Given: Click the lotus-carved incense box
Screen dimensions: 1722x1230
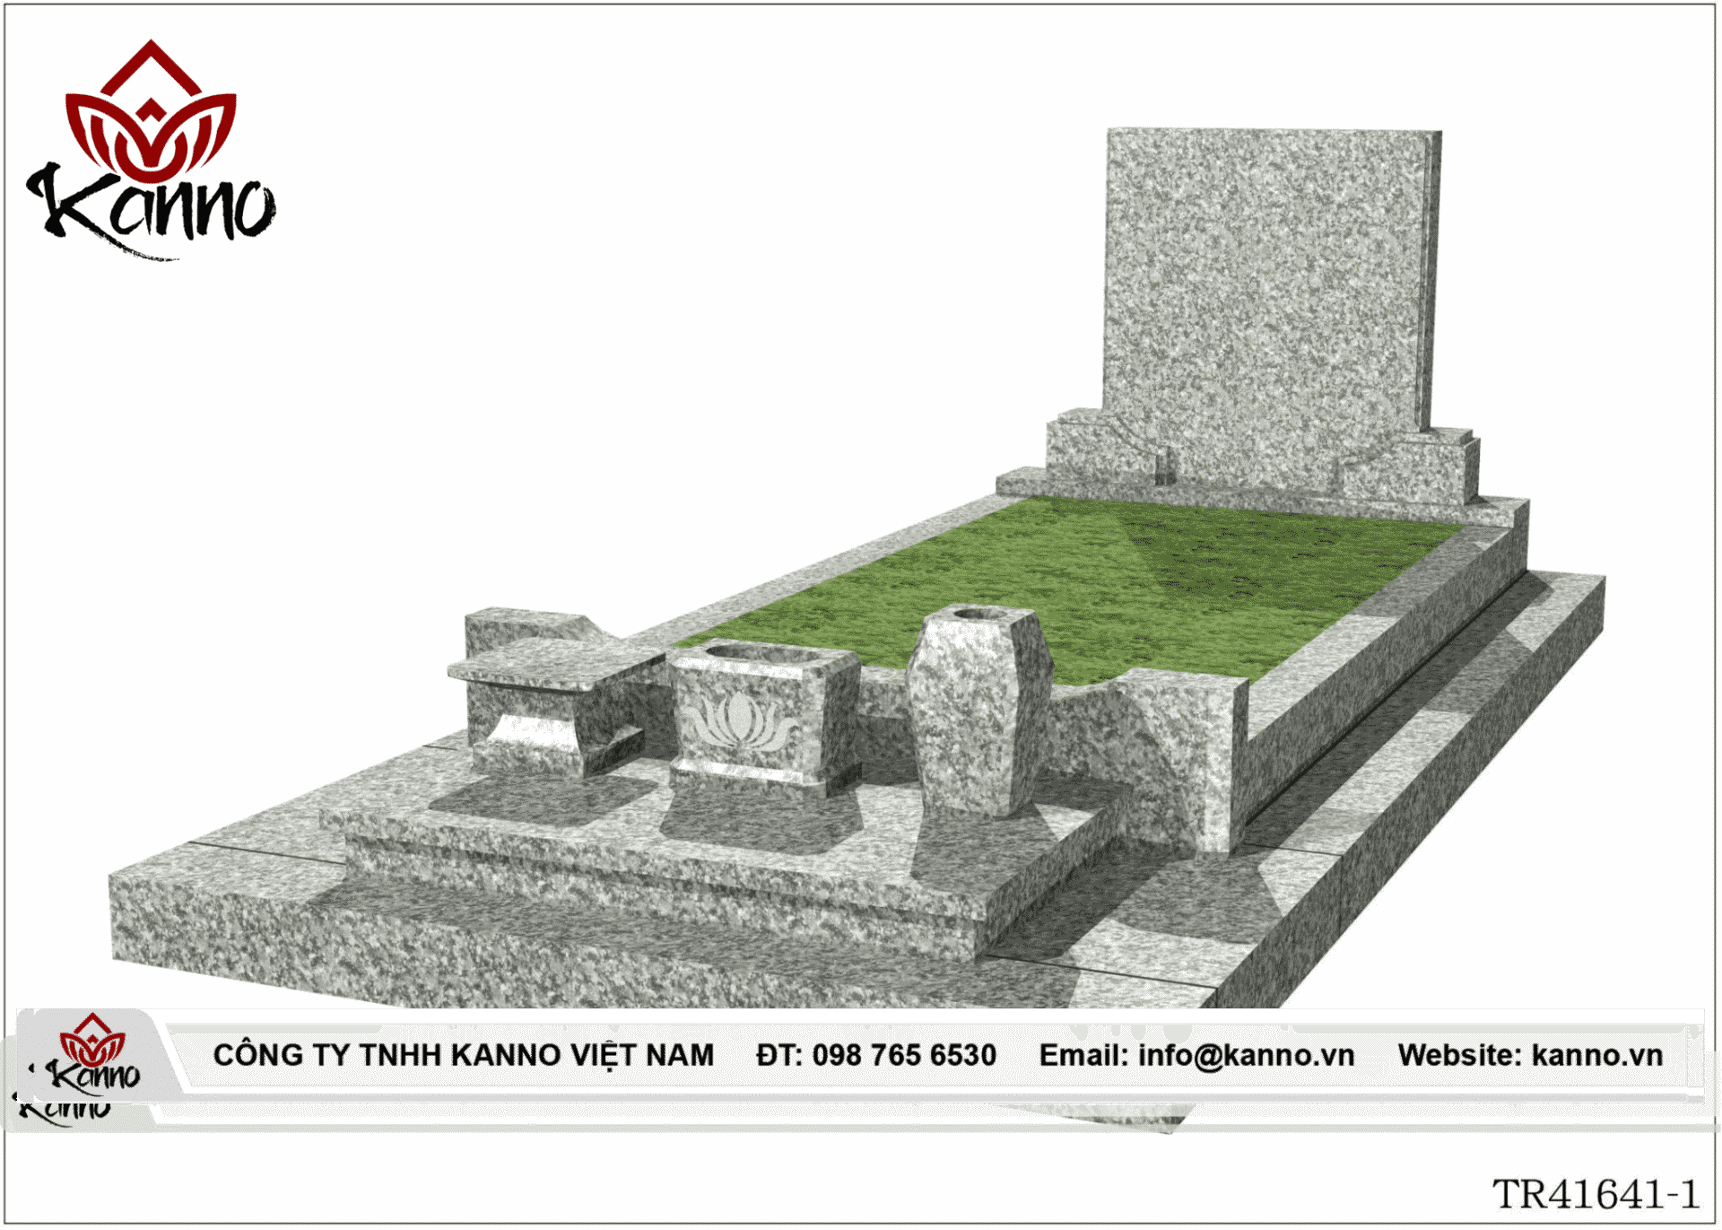Looking at the screenshot, I should (762, 717).
